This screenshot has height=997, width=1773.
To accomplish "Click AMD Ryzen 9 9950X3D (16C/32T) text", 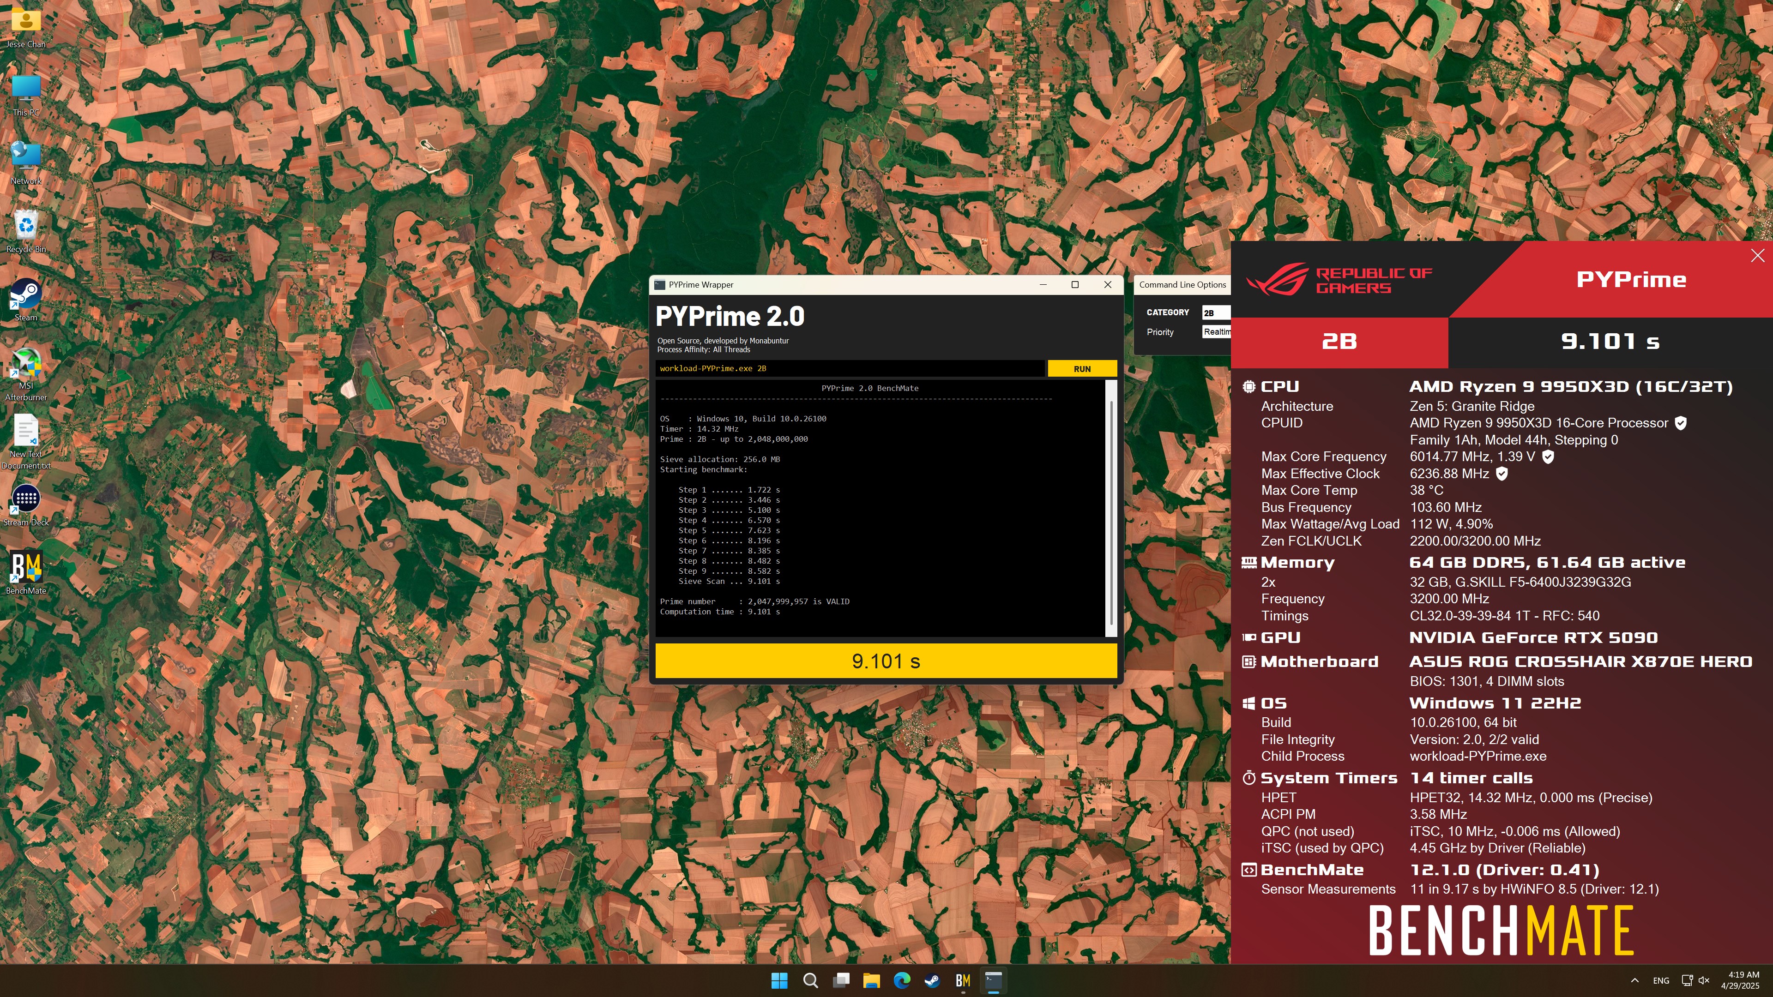I will tap(1571, 387).
